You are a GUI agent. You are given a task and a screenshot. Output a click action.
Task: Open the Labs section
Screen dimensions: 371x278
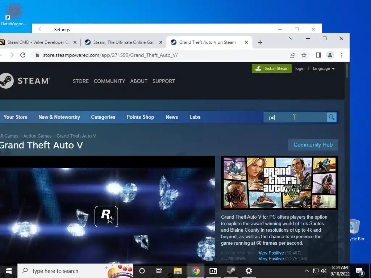click(195, 117)
